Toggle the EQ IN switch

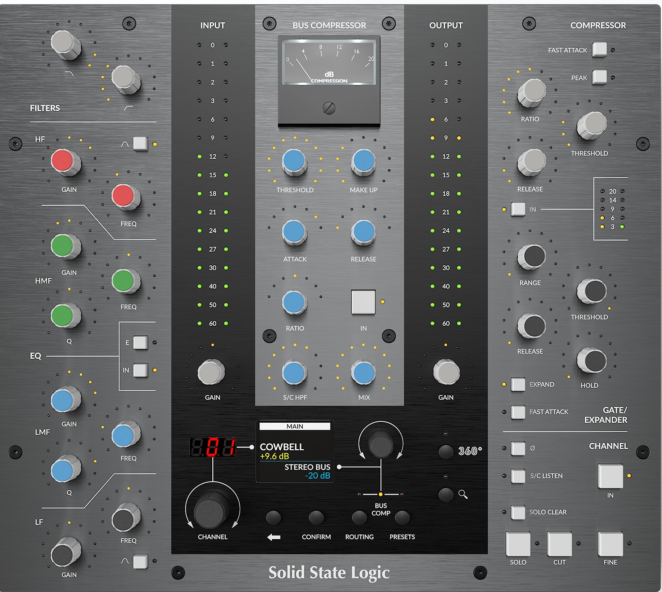click(x=140, y=370)
